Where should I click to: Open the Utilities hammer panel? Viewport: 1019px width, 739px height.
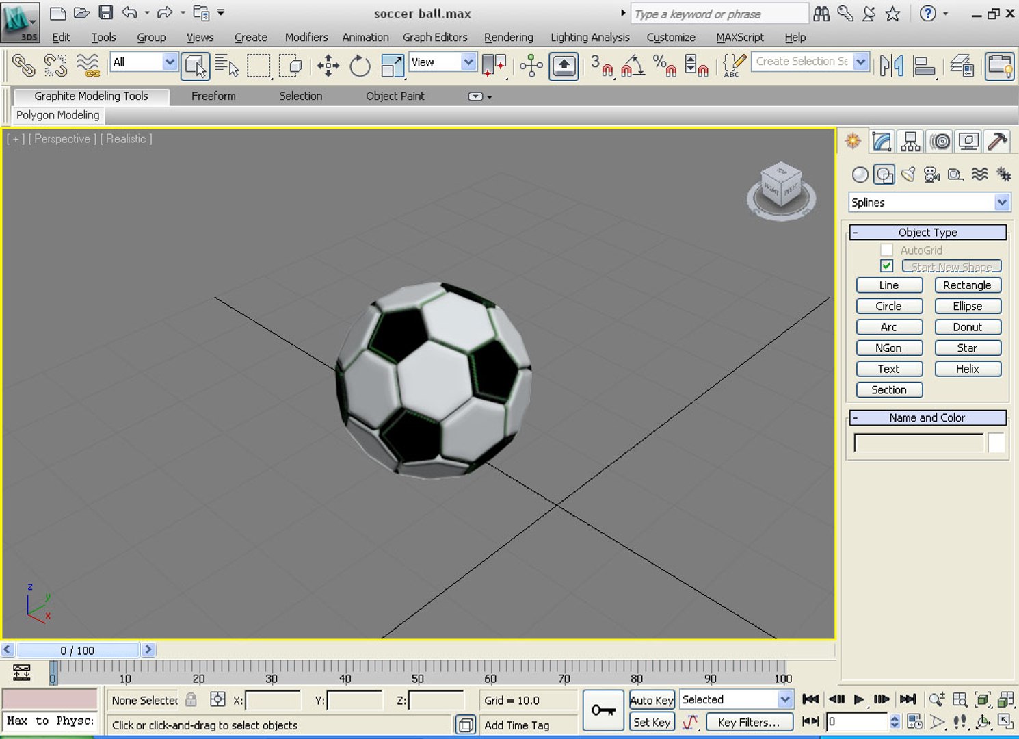click(x=998, y=142)
